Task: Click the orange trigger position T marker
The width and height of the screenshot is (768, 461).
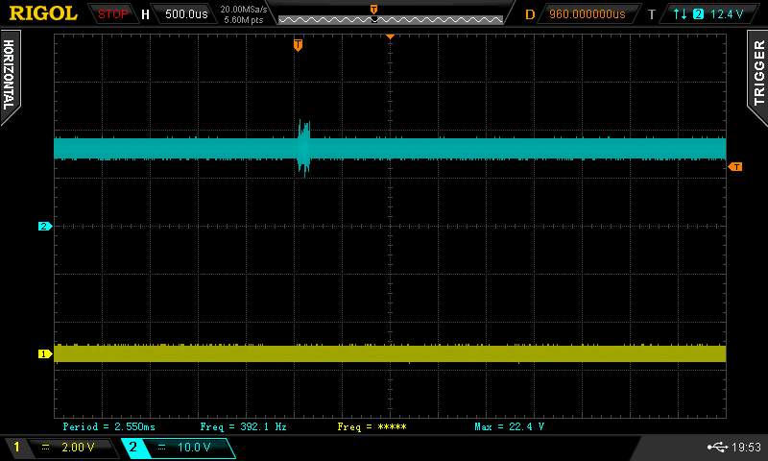Action: [298, 45]
